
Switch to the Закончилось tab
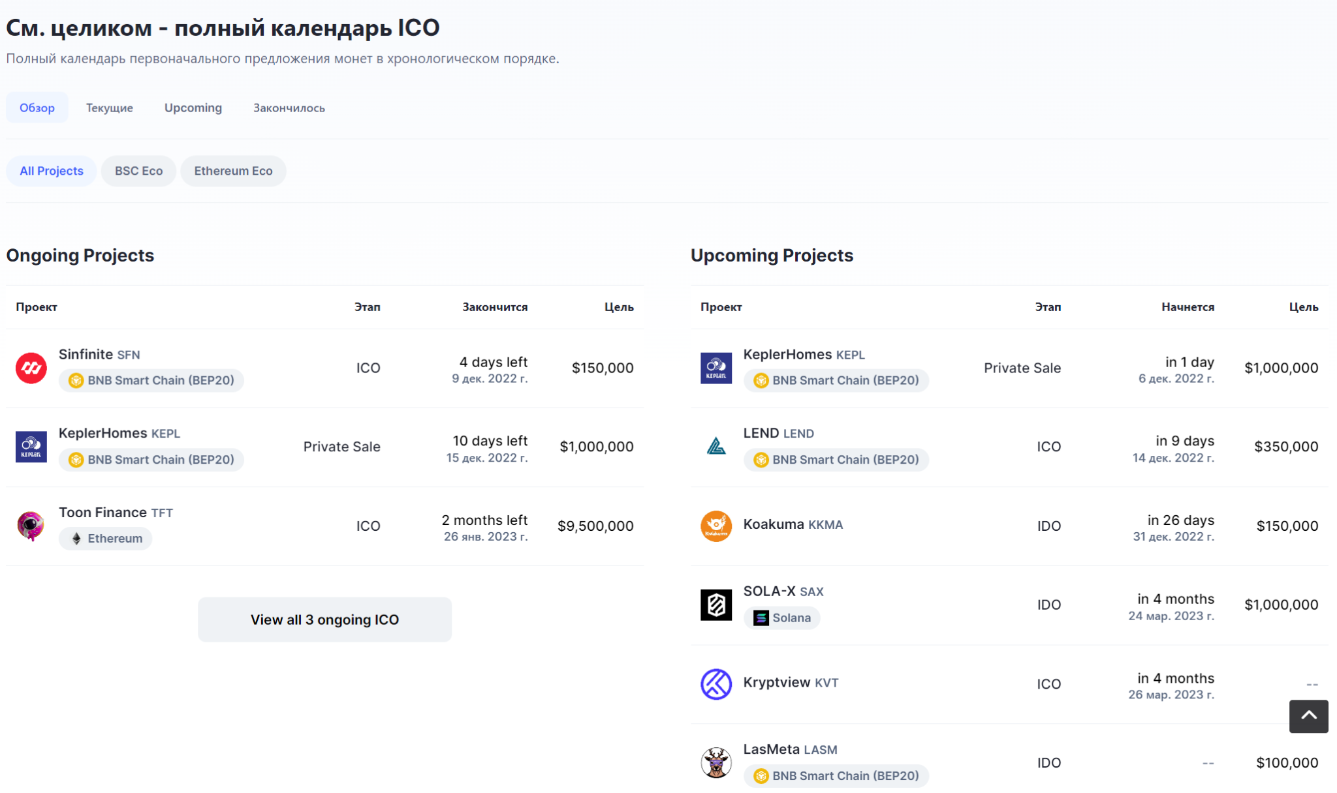pos(288,108)
